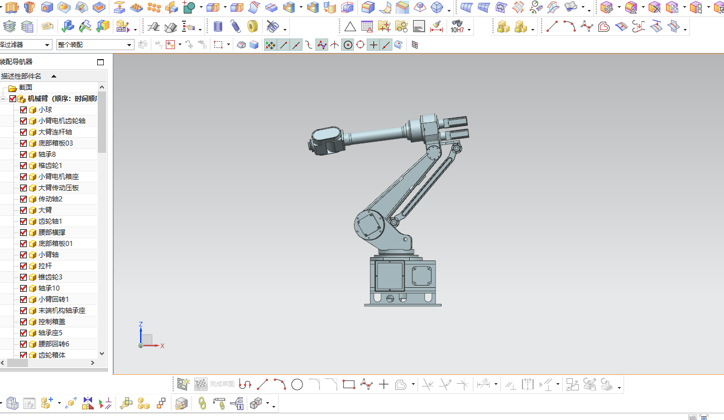Collapse the 机械臂 assembly tree node
The width and height of the screenshot is (724, 420).
3,99
